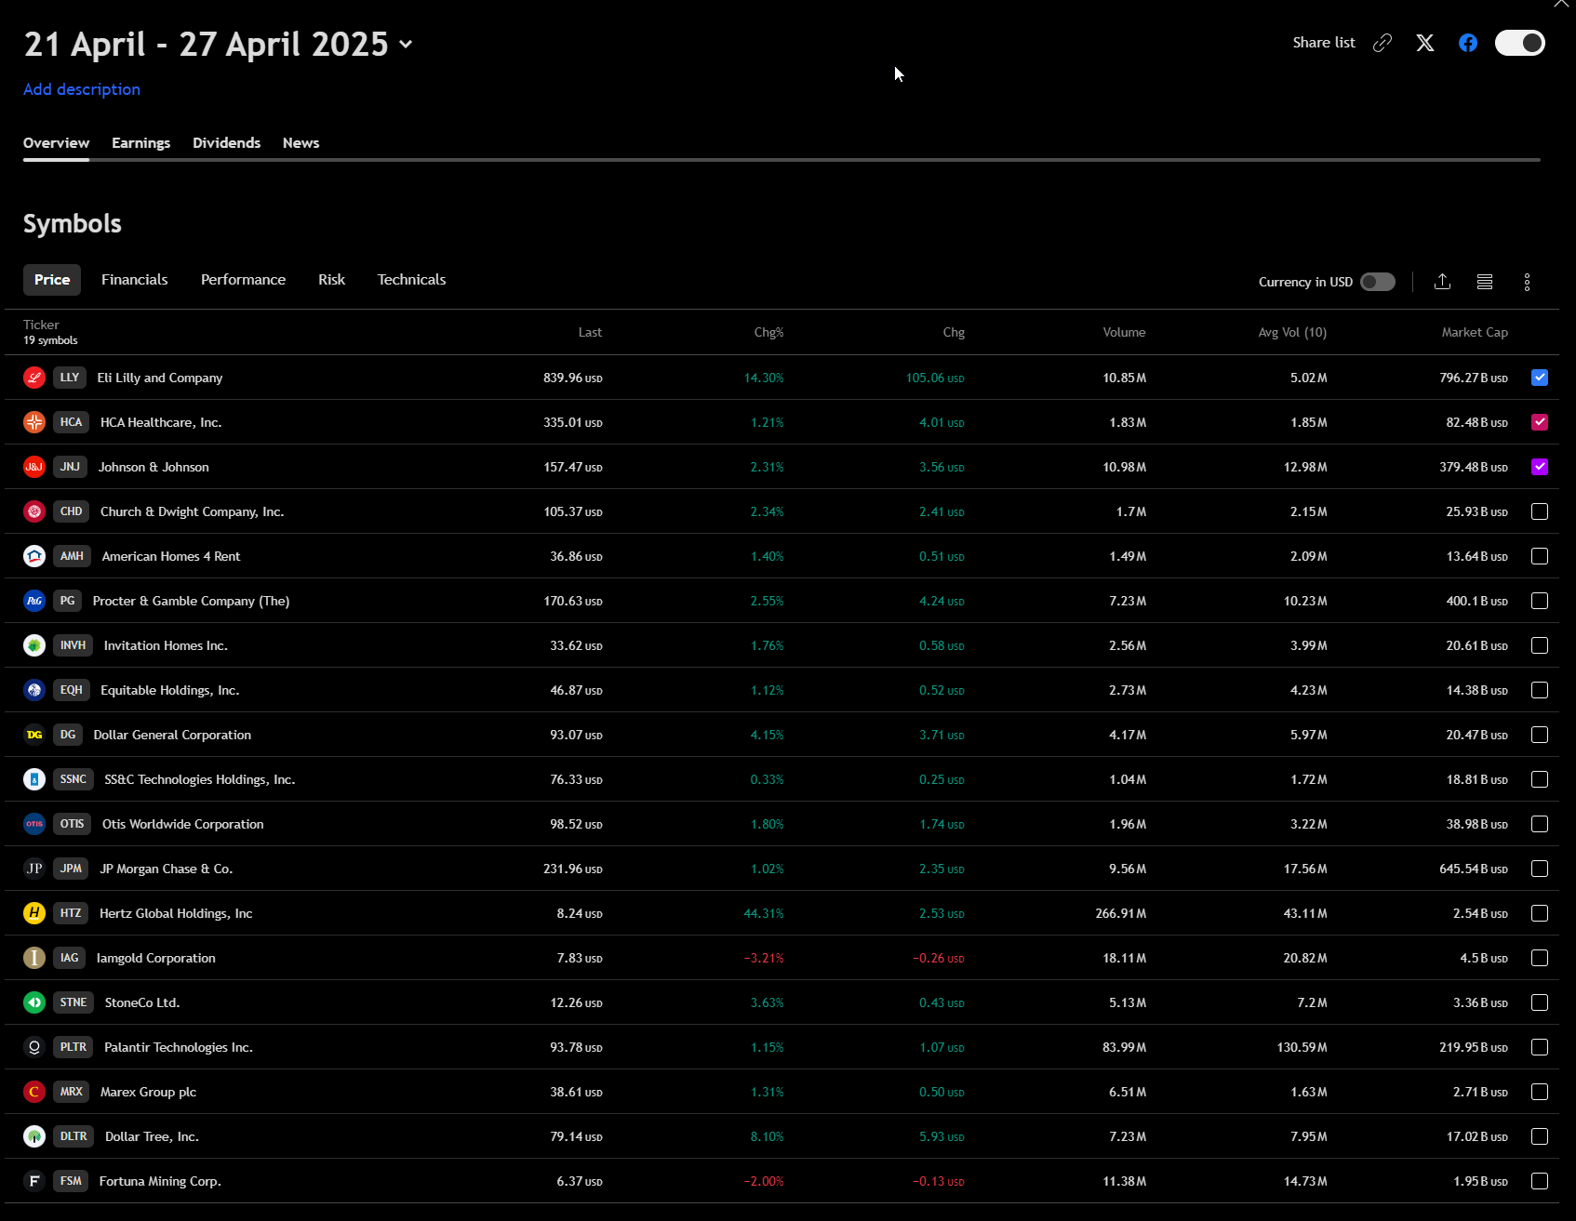
Task: Click the Dollar Tree logo icon
Action: 34,1136
